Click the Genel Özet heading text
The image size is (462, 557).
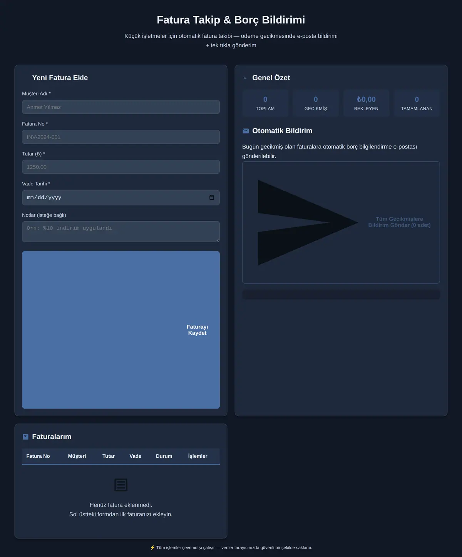(271, 78)
